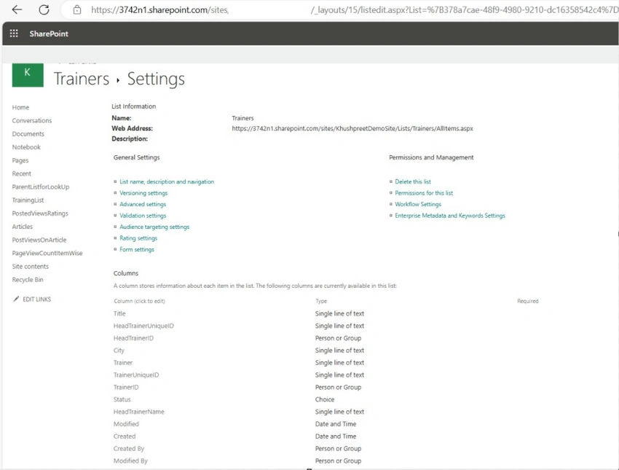619x470 pixels.
Task: Edit the Title column
Action: [x=119, y=313]
